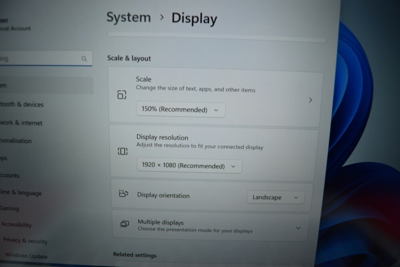
Task: Select the highlighted System sidebar item
Action: [46, 86]
